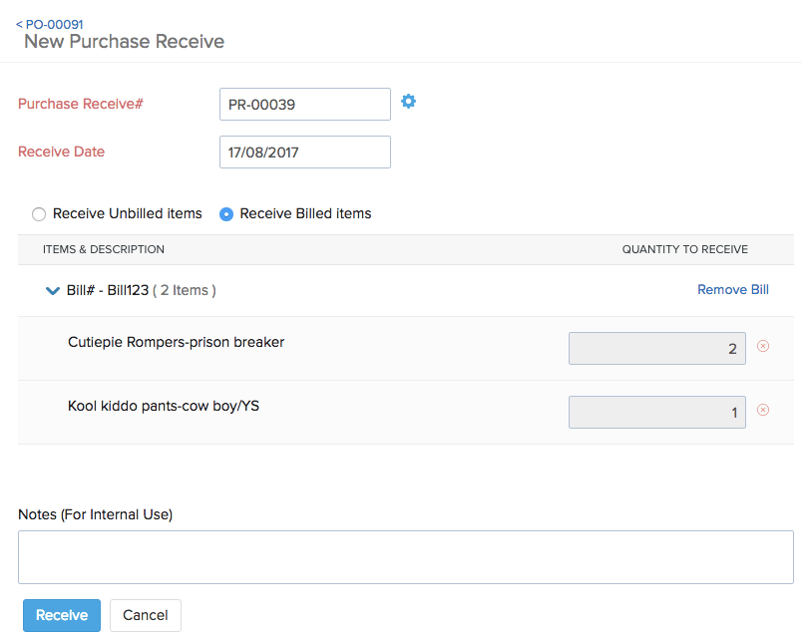
Task: Cancel the new purchase receive
Action: point(145,615)
